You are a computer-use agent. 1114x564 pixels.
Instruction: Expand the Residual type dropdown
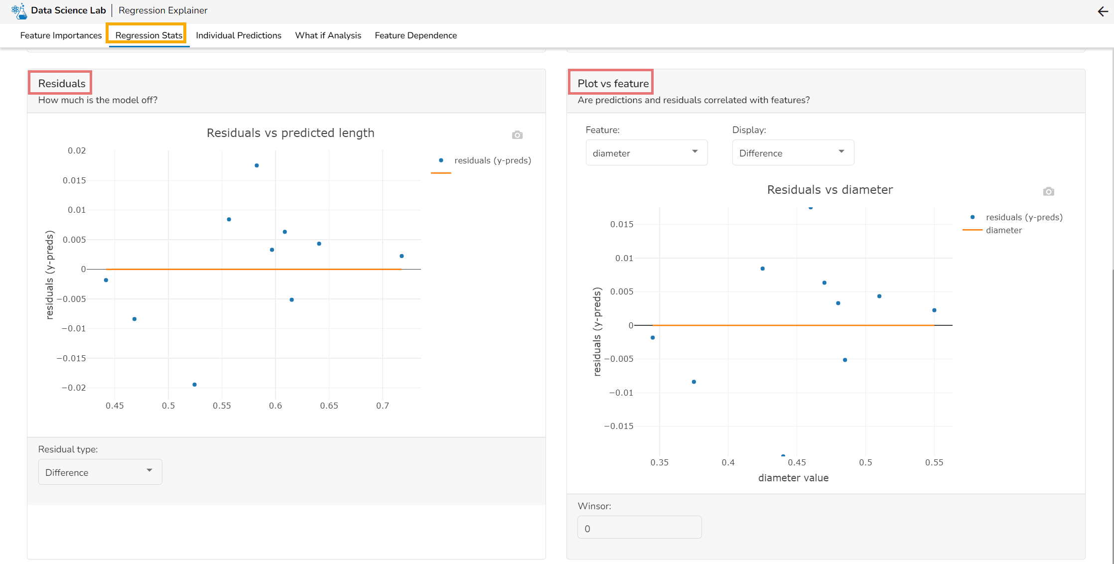[100, 472]
